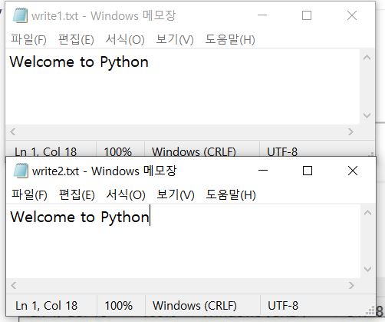Click scroll down arrow in write1.txt

click(367, 115)
